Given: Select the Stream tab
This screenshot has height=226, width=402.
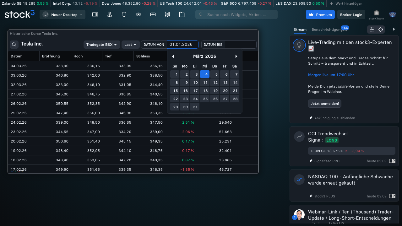Looking at the screenshot, I should pyautogui.click(x=300, y=30).
